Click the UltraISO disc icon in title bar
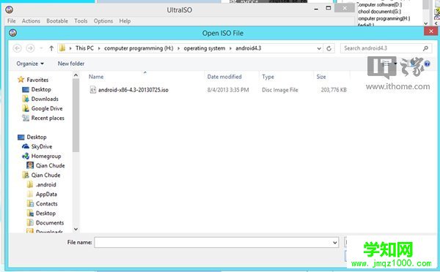Viewport: 440px width, 272px height. (x=10, y=10)
